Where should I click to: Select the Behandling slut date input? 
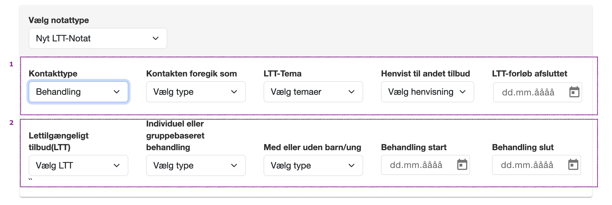click(527, 165)
